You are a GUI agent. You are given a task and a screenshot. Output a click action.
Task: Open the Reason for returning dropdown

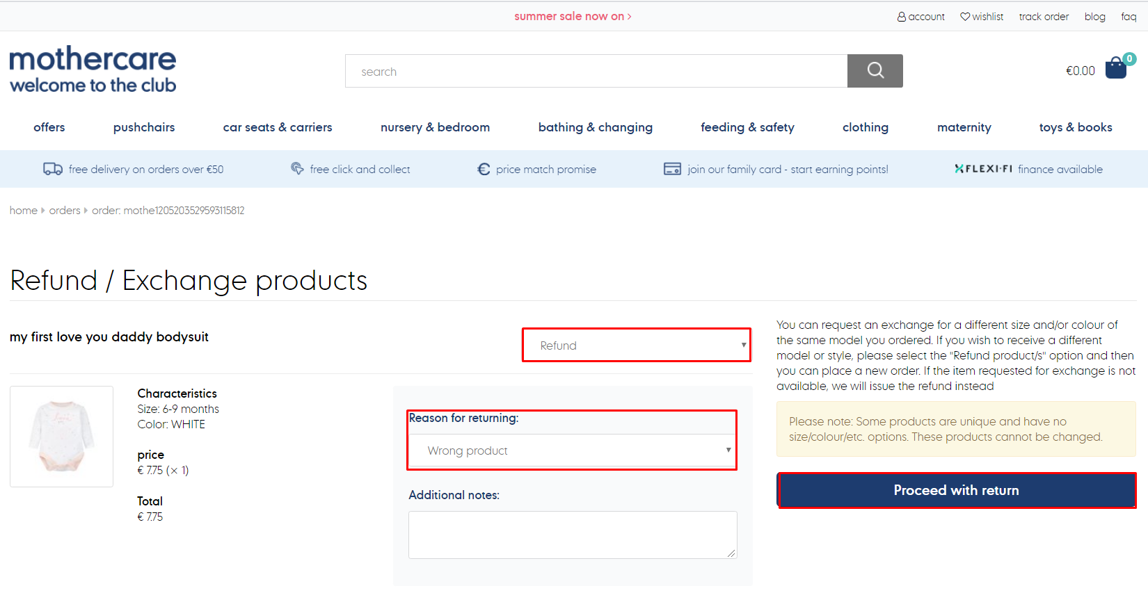point(573,450)
